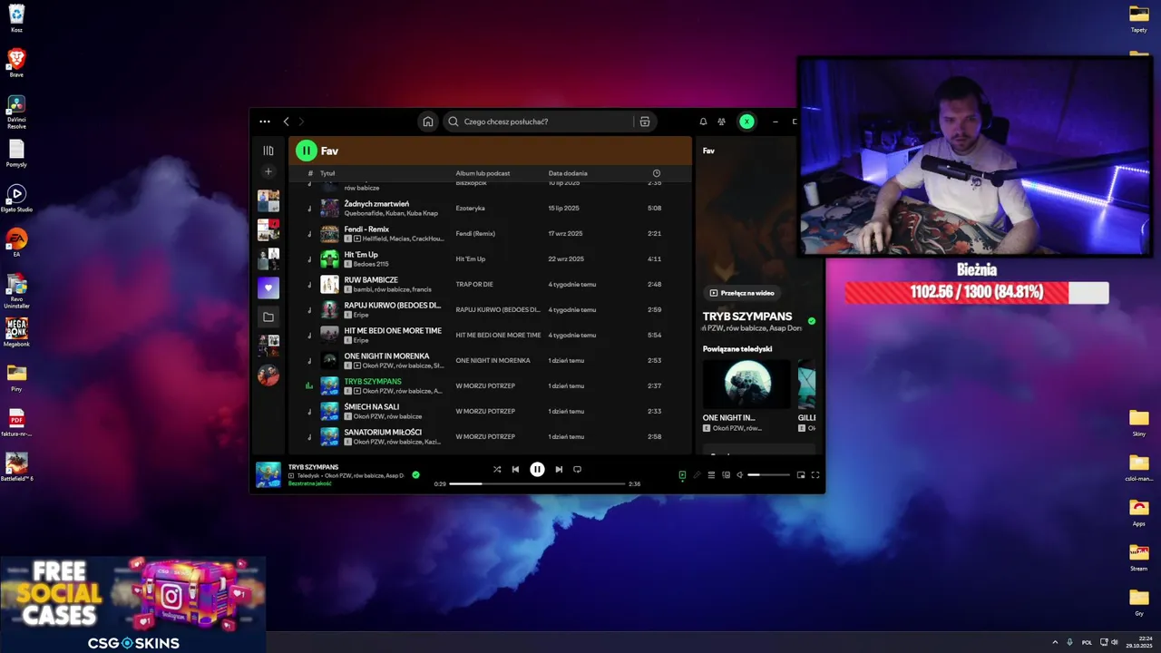The image size is (1161, 653).
Task: Open the miniplayer icon
Action: click(800, 474)
